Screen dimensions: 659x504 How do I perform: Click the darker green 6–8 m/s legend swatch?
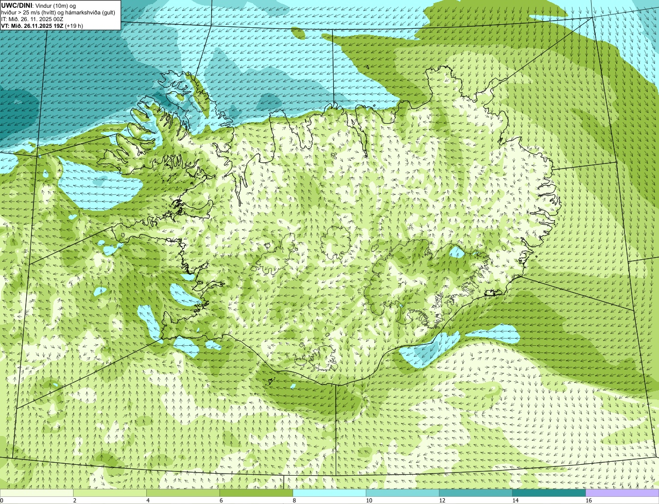pyautogui.click(x=256, y=493)
